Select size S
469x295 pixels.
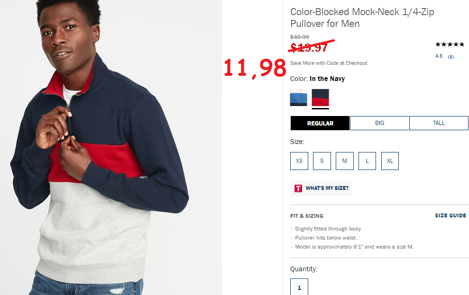pyautogui.click(x=322, y=161)
